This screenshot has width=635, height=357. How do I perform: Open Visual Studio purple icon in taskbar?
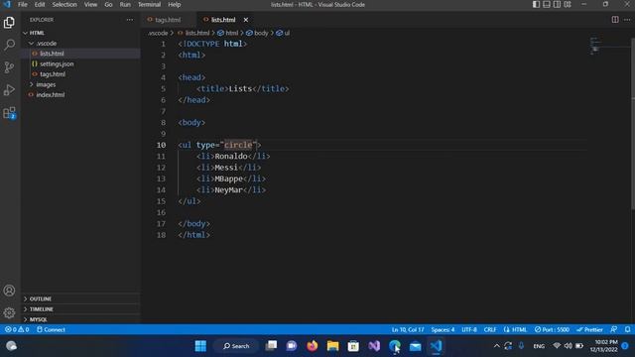374,346
